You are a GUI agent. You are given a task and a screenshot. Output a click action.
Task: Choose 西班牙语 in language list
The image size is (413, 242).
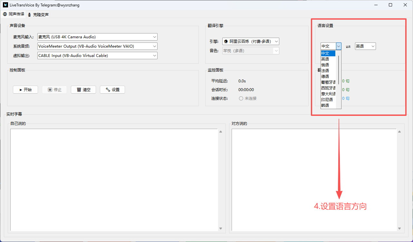pos(328,88)
